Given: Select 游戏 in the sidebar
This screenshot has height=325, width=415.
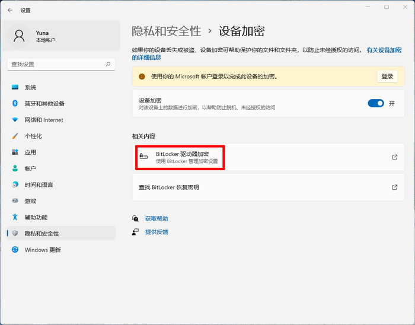Looking at the screenshot, I should point(61,200).
